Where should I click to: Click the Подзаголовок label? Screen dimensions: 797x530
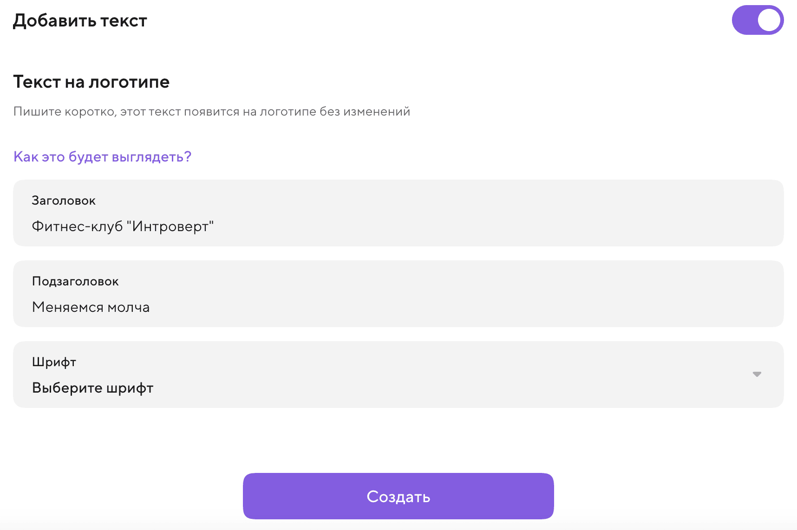75,281
